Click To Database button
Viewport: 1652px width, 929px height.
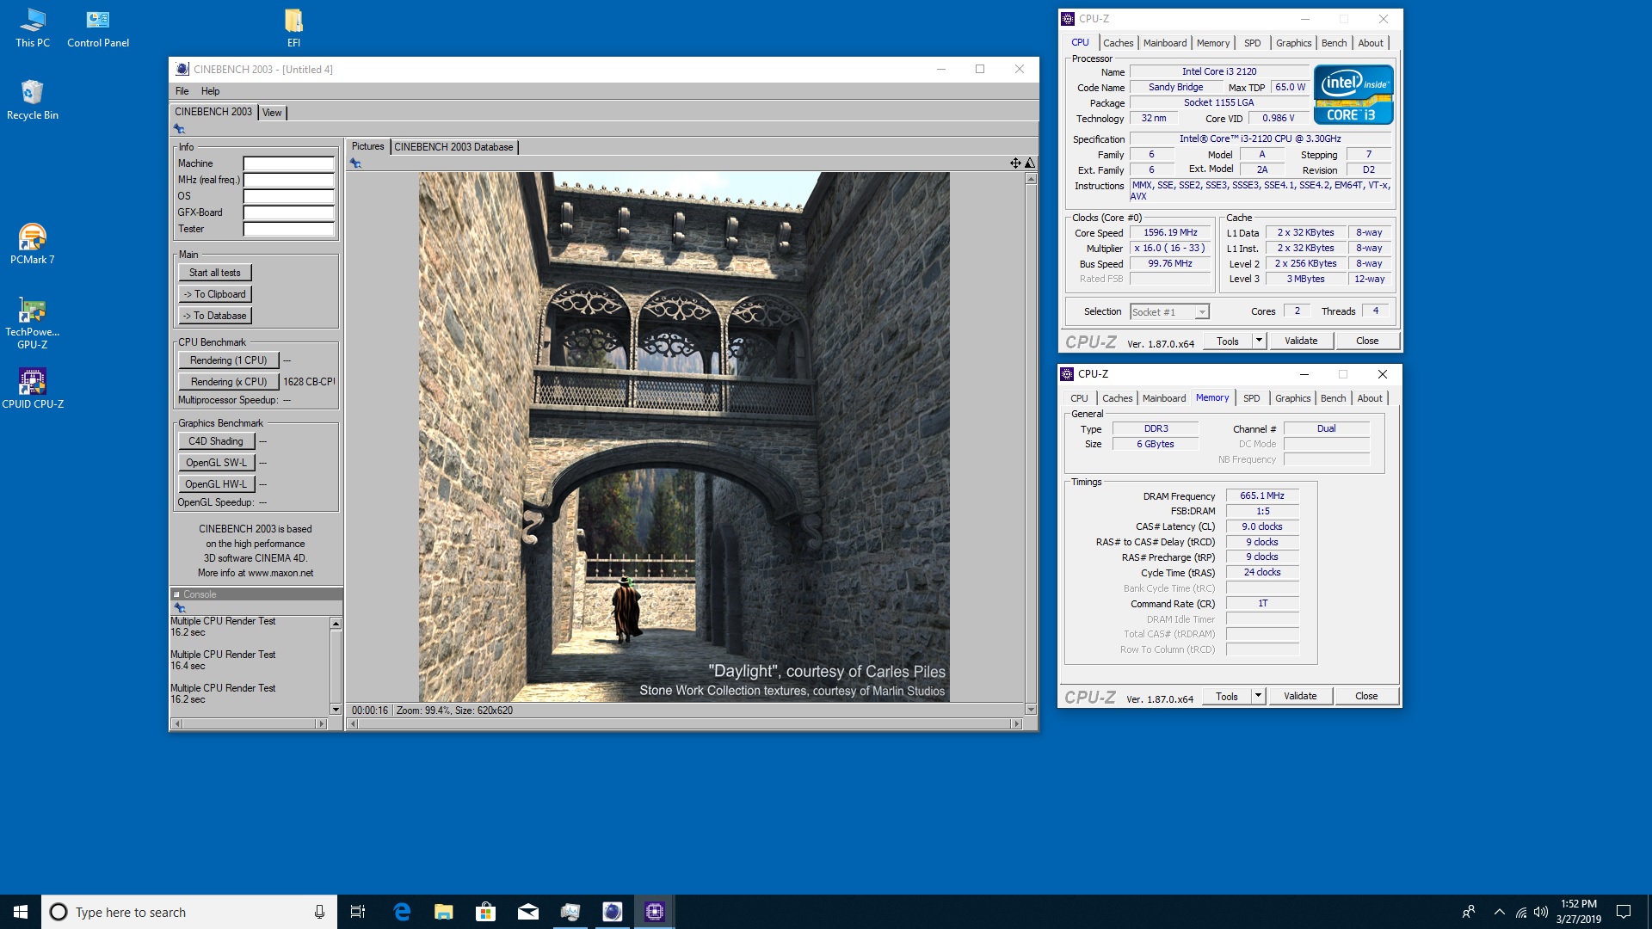point(215,316)
